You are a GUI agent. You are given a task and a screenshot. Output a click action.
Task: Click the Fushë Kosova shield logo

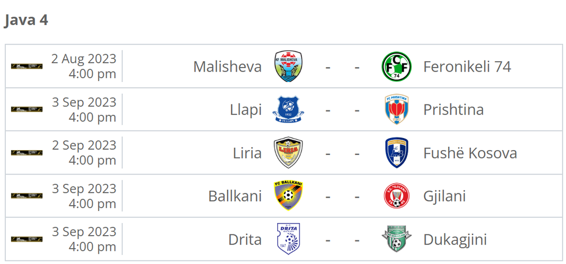pyautogui.click(x=396, y=153)
